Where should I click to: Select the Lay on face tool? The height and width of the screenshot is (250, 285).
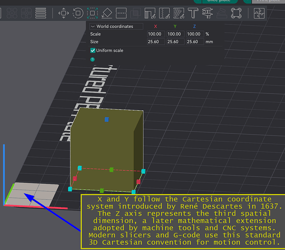point(106,13)
